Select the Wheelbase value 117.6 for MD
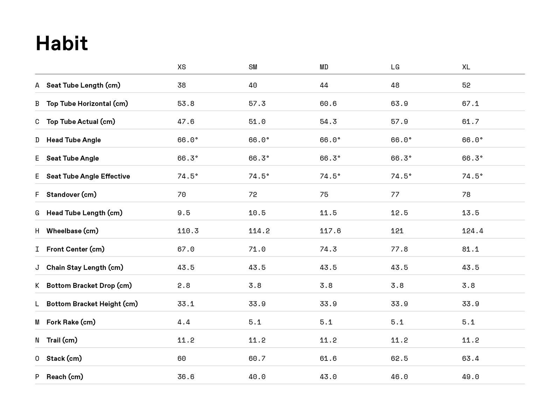 tap(330, 231)
